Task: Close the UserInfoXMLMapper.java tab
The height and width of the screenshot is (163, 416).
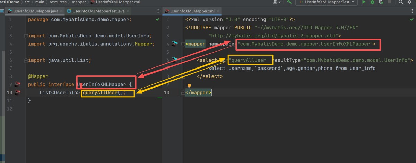Action: click(x=61, y=11)
